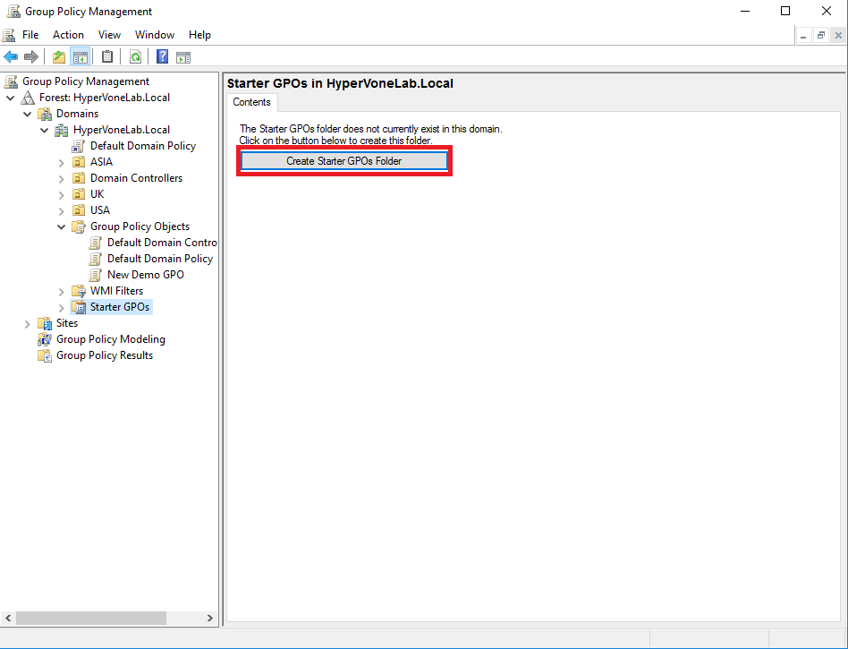Expand the WMI Filters node

coord(61,290)
